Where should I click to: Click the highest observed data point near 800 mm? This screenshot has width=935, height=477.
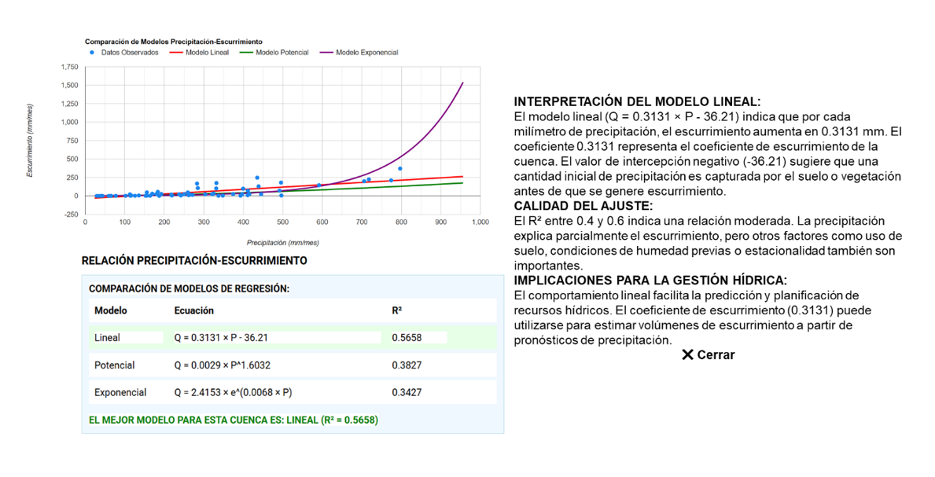pos(399,168)
